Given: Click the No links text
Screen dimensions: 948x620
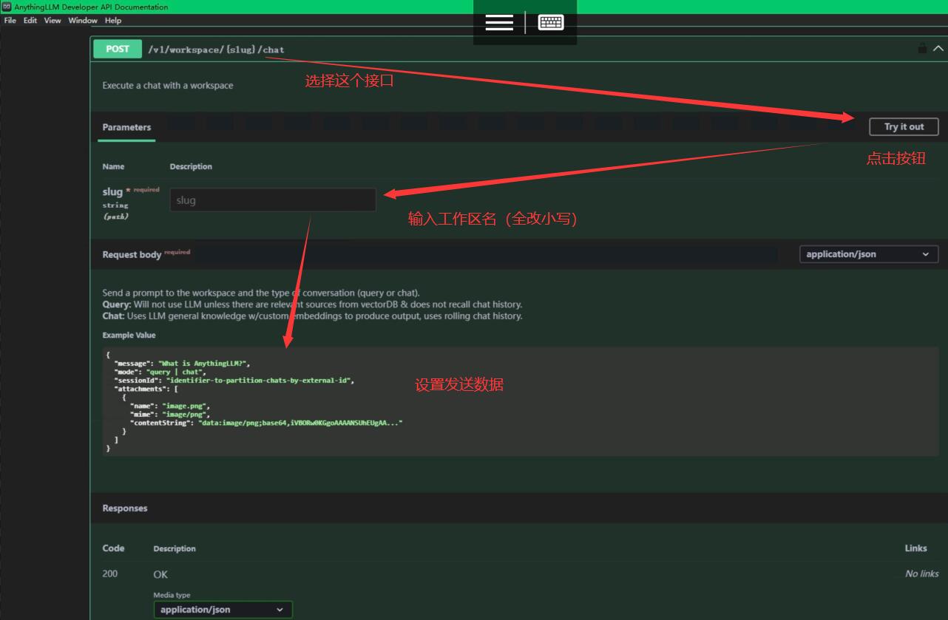Looking at the screenshot, I should click(x=922, y=573).
